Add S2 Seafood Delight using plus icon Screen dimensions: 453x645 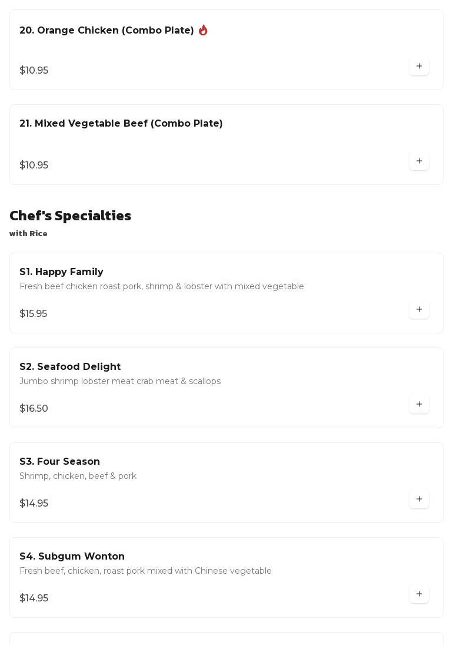pyautogui.click(x=419, y=405)
